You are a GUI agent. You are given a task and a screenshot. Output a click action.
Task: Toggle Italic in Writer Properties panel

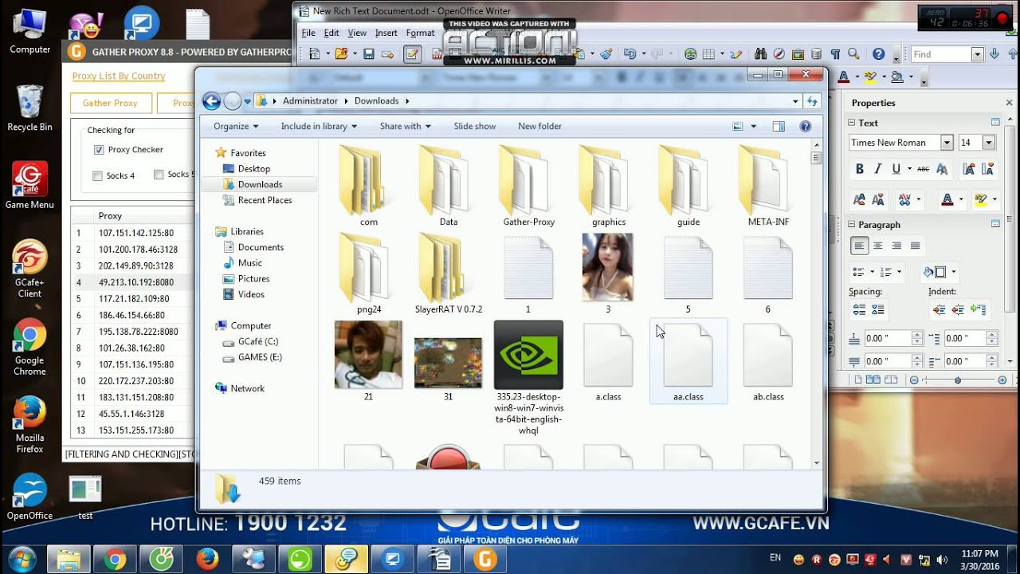[877, 169]
